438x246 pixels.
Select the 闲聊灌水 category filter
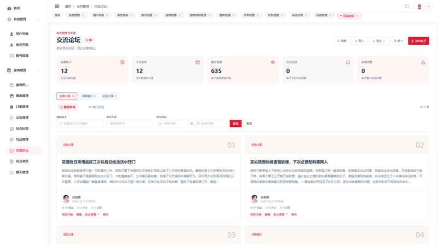pos(88,96)
